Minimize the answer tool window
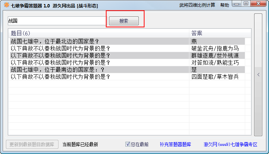This screenshot has height=154, width=269. pyautogui.click(x=237, y=4)
